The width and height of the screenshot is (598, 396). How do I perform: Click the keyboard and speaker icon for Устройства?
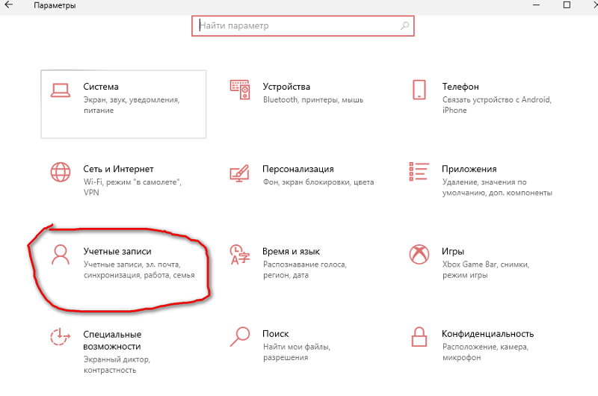coord(240,90)
